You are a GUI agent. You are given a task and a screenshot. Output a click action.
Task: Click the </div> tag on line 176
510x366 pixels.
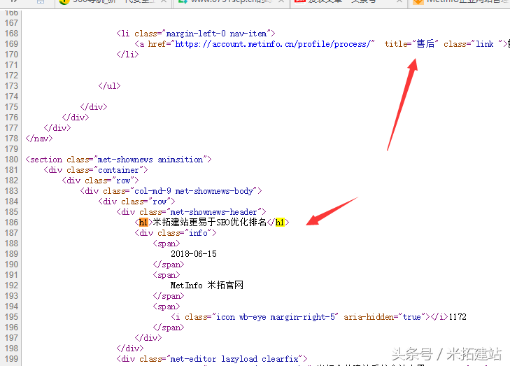click(x=76, y=117)
